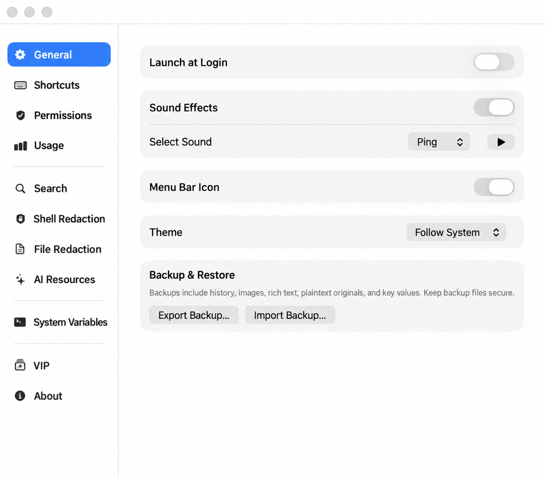Image resolution: width=545 pixels, height=478 pixels.
Task: Click the Usage bar chart icon
Action: point(20,146)
